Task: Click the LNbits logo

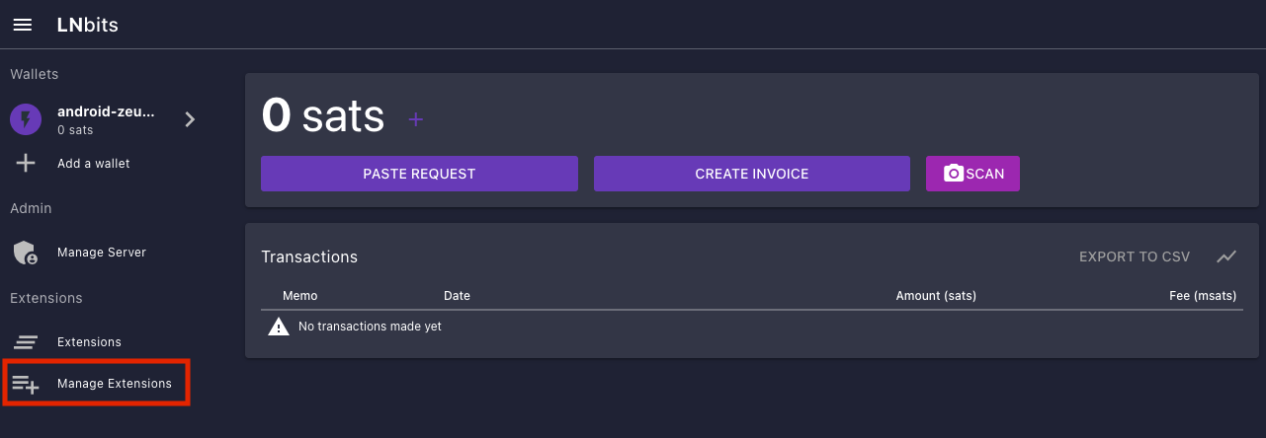Action: click(x=88, y=25)
